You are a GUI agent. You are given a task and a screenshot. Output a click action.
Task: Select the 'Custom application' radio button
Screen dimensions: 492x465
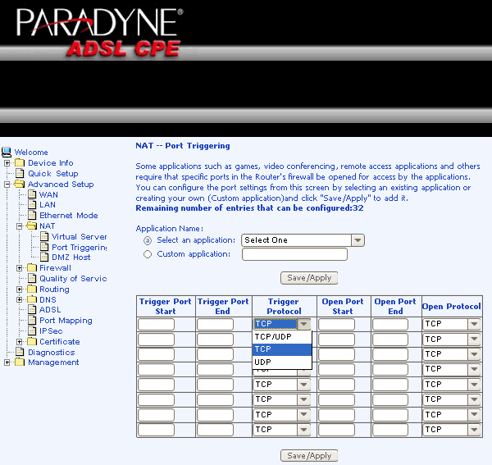click(x=148, y=254)
